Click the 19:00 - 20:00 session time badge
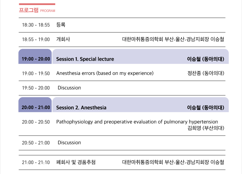This screenshot has width=242, height=174. tap(36, 59)
